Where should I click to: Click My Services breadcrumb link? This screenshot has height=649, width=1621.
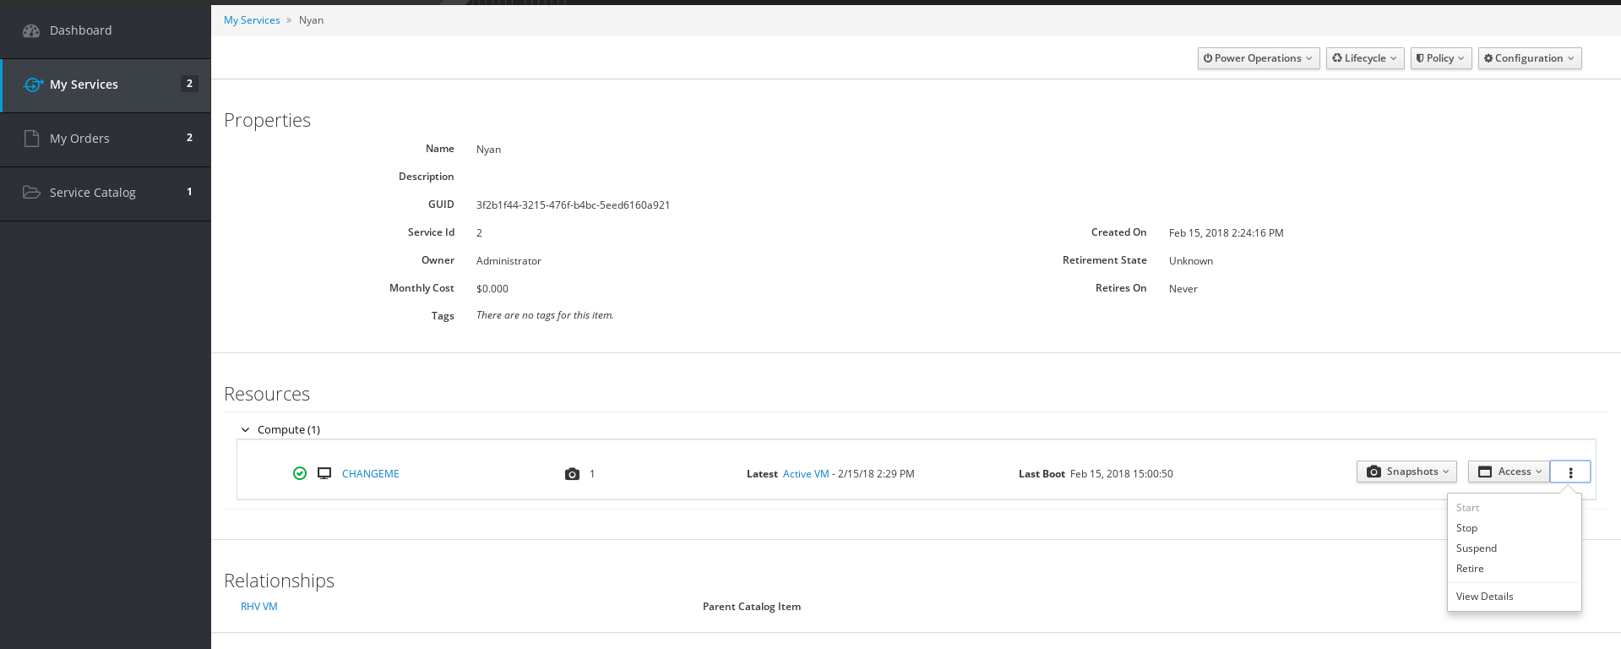pos(252,20)
